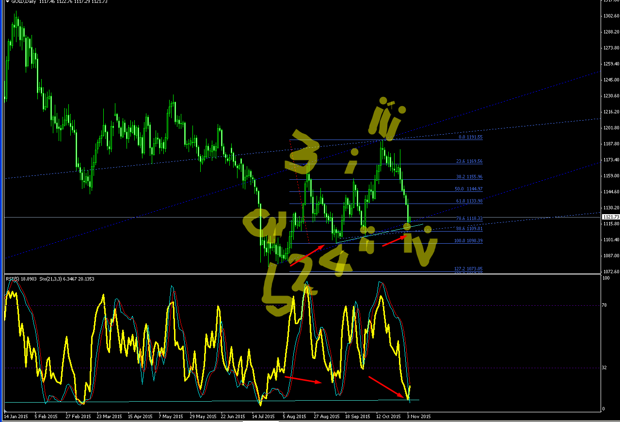620x422 pixels.
Task: Click the 1144.60 price scale label
Action: click(612, 191)
